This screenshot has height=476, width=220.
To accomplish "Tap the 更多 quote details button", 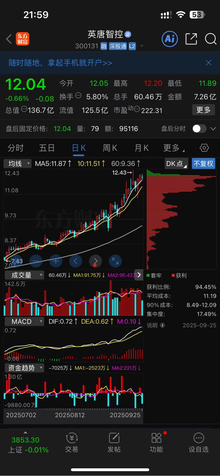I will [x=203, y=110].
